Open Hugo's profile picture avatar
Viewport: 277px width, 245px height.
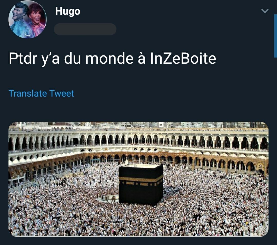pos(27,19)
